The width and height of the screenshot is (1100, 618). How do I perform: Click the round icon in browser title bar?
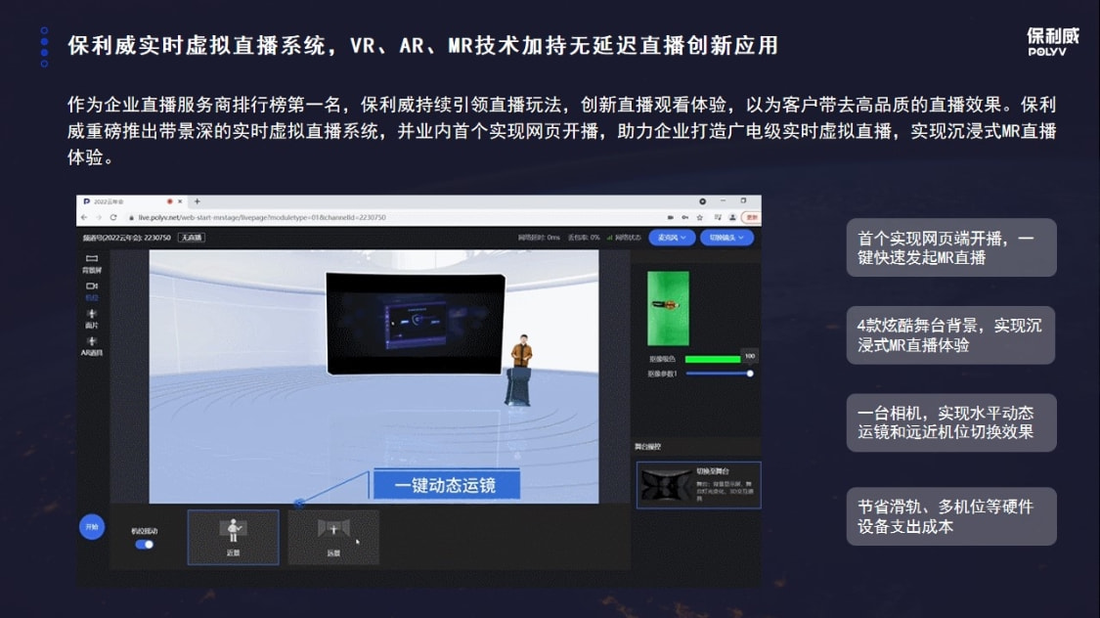(x=702, y=201)
